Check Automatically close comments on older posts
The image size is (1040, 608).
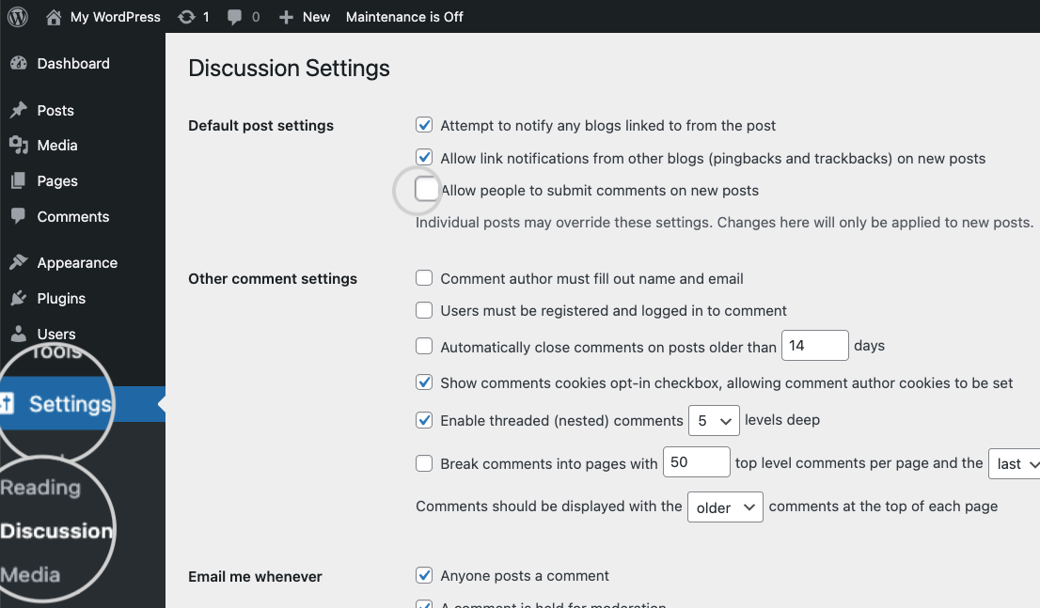pos(424,346)
